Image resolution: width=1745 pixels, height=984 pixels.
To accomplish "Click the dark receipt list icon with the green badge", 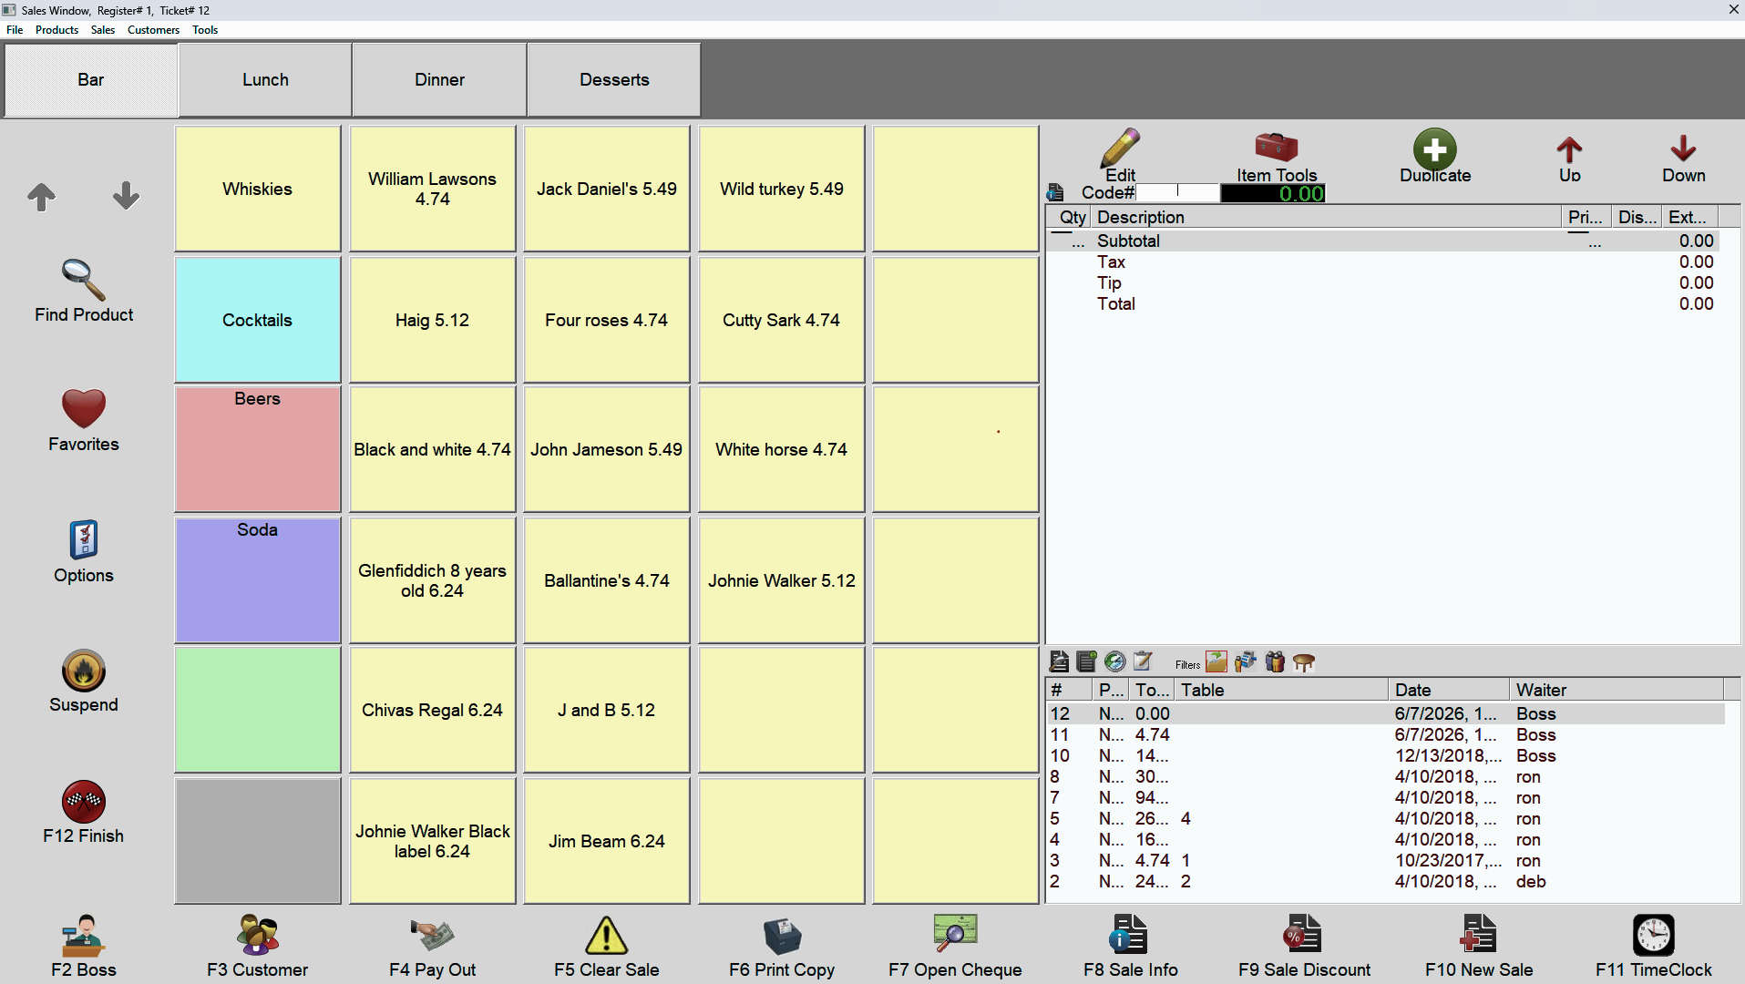I will point(1086,661).
